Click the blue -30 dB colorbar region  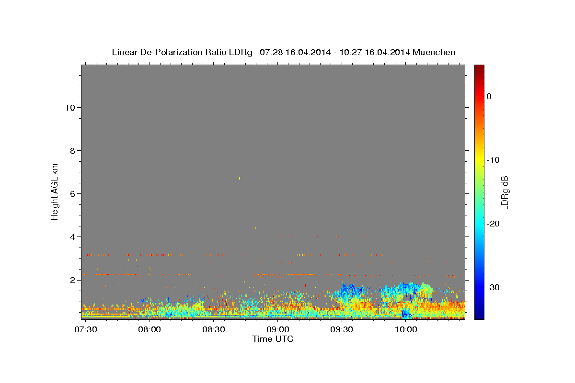(479, 287)
